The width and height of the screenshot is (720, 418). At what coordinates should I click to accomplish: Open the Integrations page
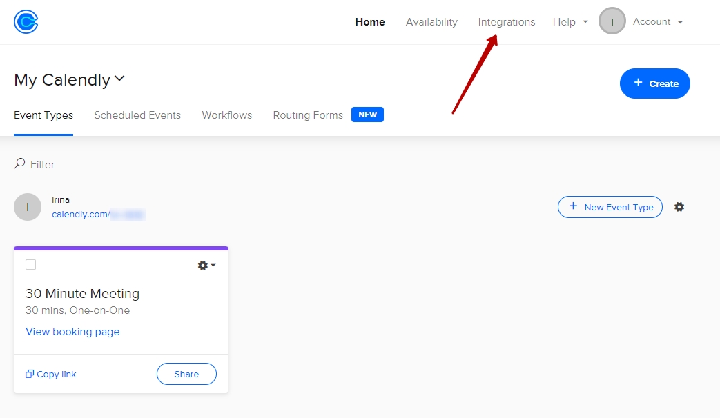(506, 22)
